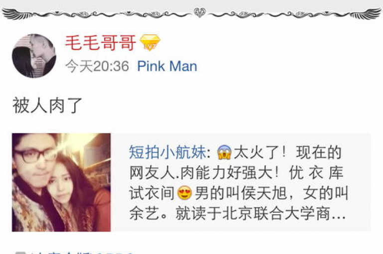383x254 pixels.
Task: Click the left wing ornament of divider
Action: pos(16,13)
